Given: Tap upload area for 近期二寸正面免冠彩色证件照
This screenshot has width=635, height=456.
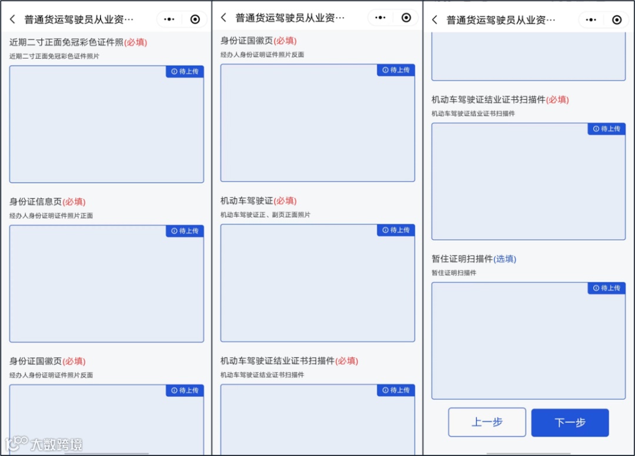Looking at the screenshot, I should [x=106, y=124].
